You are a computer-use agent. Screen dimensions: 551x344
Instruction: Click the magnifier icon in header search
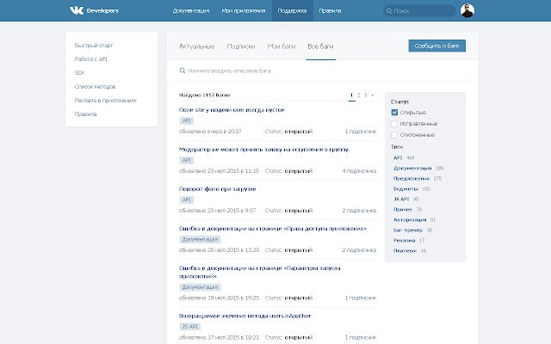pos(389,11)
